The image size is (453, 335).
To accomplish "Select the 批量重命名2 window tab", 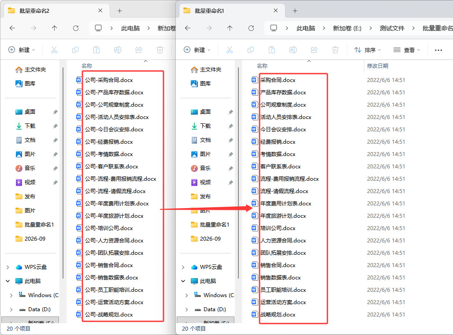I will (x=56, y=11).
